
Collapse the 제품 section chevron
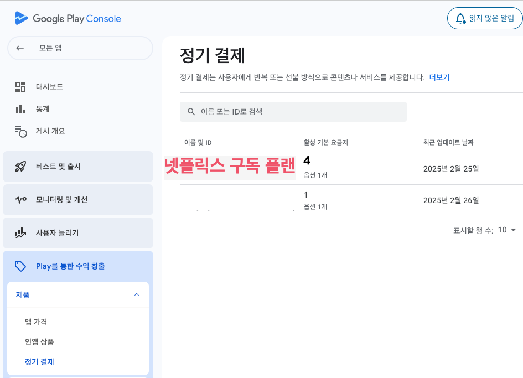pos(136,294)
